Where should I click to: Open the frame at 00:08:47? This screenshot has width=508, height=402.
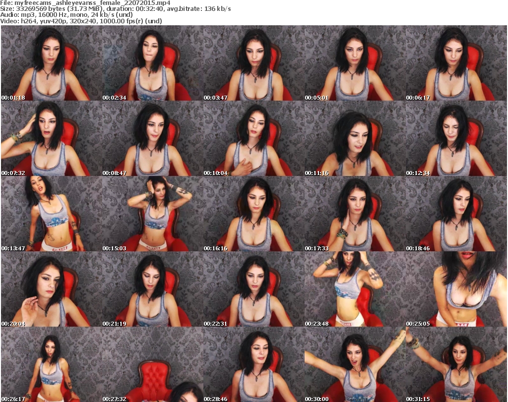coord(153,138)
